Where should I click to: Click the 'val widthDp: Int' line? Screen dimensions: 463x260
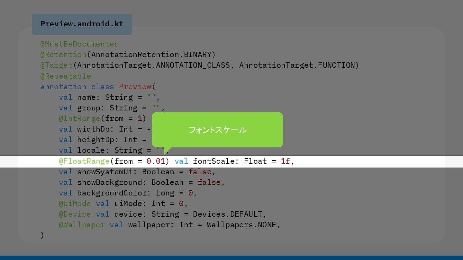point(105,129)
